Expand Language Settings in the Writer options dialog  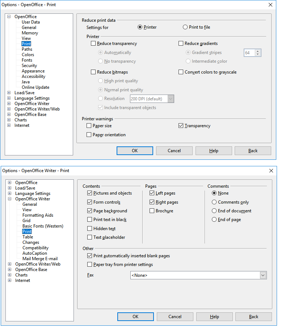pos(9,193)
